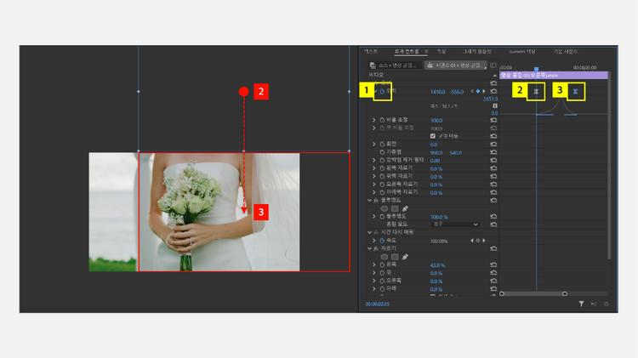
Task: Click the play-audio-only icon at panel bottom
Action: (594, 304)
